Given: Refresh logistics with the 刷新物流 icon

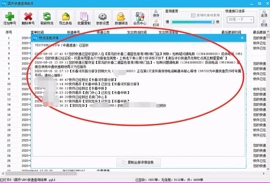Looking at the screenshot, I should click(46, 16).
